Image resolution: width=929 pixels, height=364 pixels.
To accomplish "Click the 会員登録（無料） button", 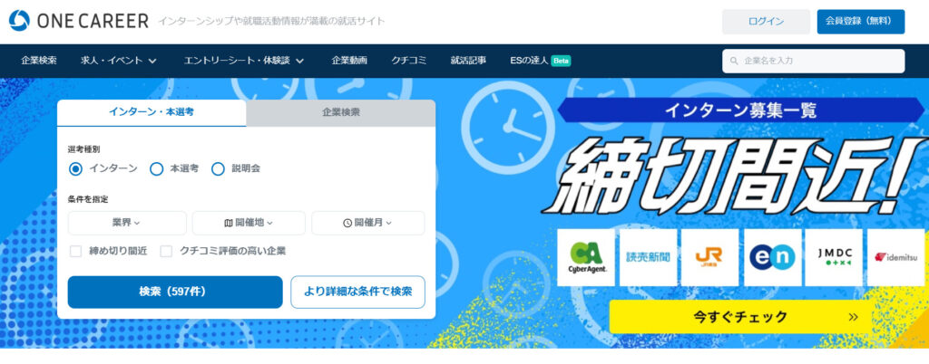I will 861,22.
